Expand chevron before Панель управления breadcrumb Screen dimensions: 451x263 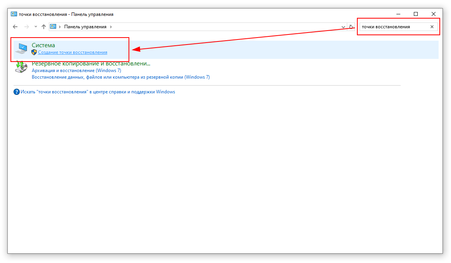tap(60, 27)
